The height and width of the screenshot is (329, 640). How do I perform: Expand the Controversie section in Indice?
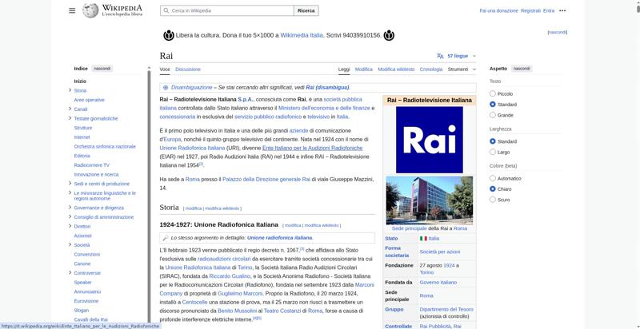pyautogui.click(x=70, y=273)
